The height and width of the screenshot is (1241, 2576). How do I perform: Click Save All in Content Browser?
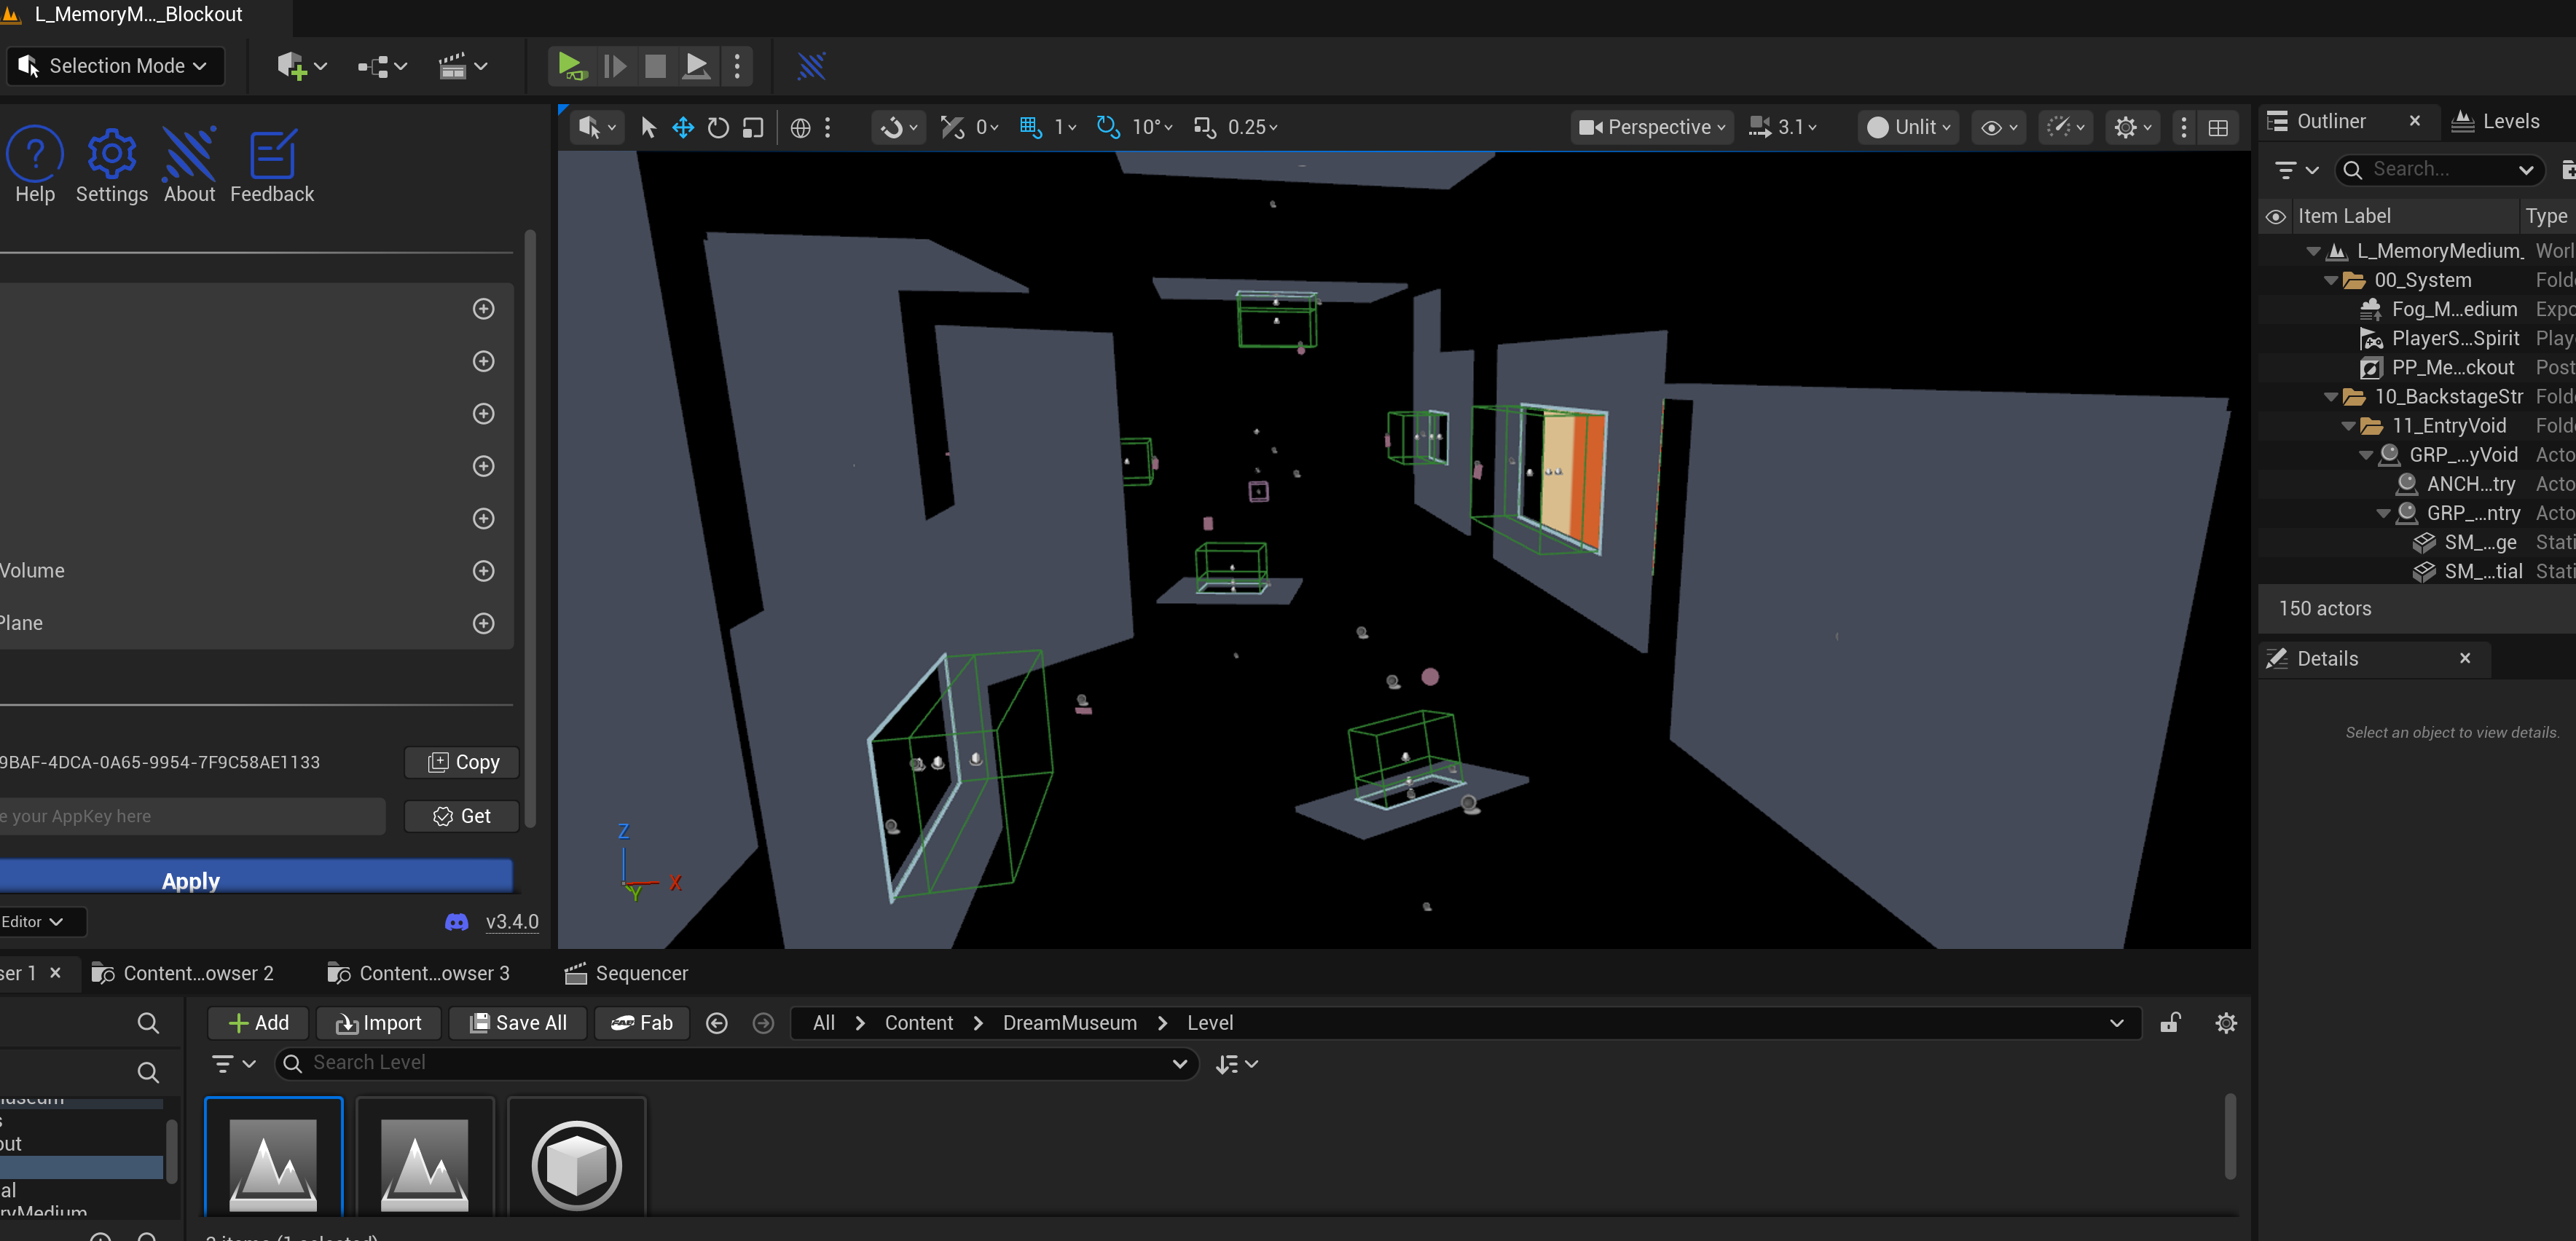(x=518, y=1022)
